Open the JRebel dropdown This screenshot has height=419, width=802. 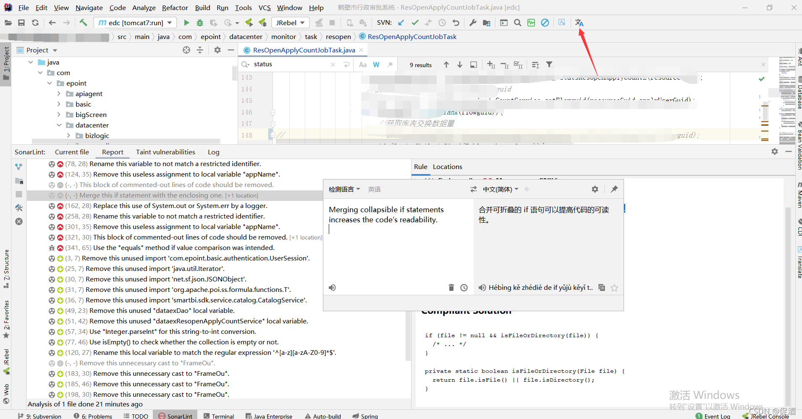coord(290,23)
